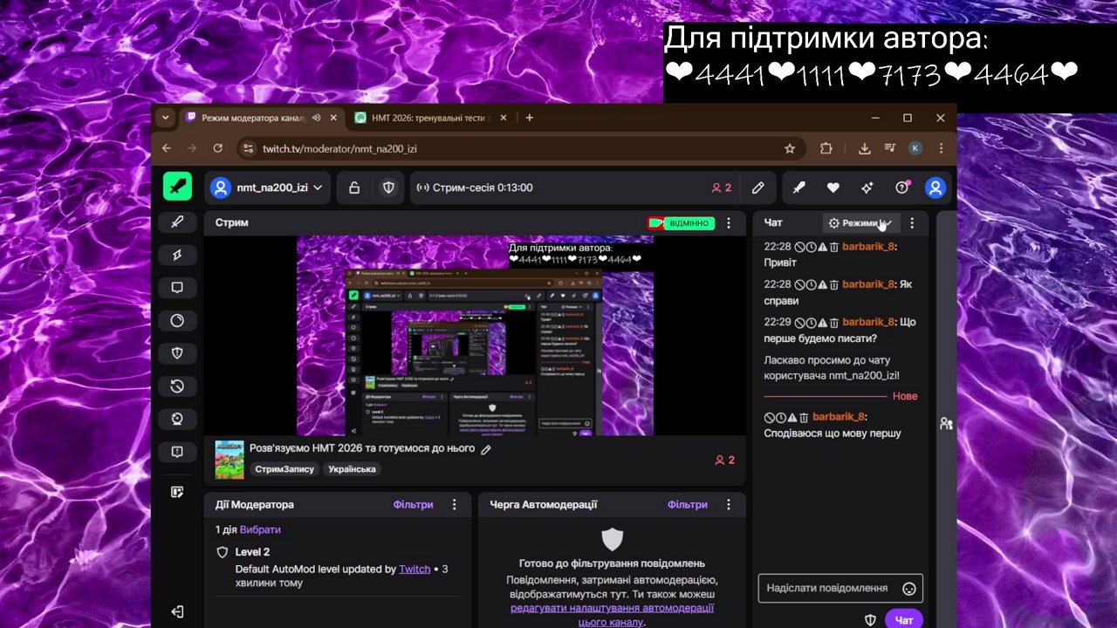1117x628 pixels.
Task: Click the ban icon on the Як справи message
Action: pyautogui.click(x=799, y=284)
